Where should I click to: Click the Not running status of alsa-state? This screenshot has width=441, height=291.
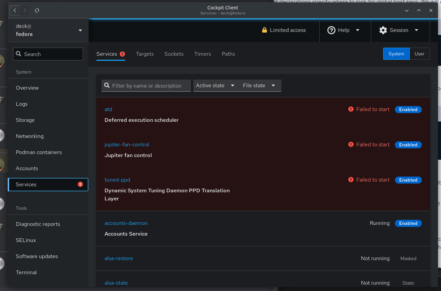(375, 283)
